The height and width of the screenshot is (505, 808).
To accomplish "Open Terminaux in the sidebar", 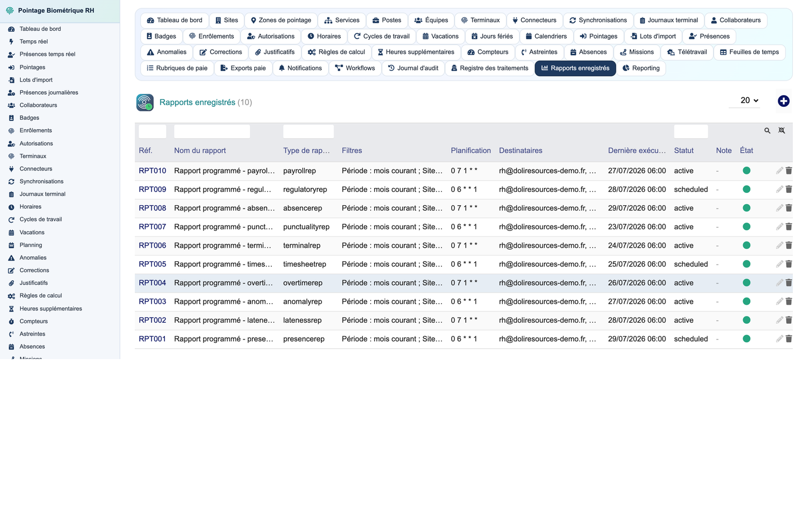I will pyautogui.click(x=33, y=156).
